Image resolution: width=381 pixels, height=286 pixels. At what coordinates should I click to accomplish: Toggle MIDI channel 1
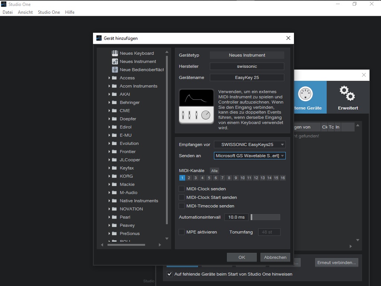point(182,178)
